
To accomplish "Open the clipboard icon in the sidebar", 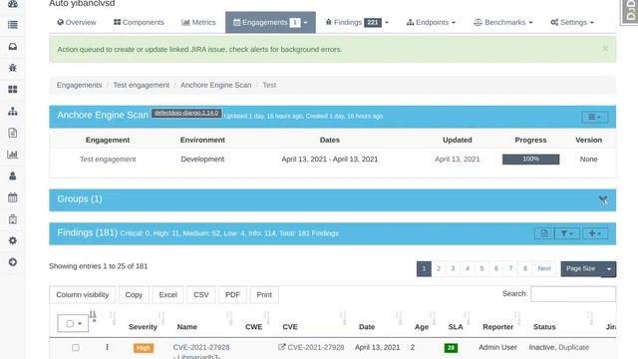I will 13,219.
